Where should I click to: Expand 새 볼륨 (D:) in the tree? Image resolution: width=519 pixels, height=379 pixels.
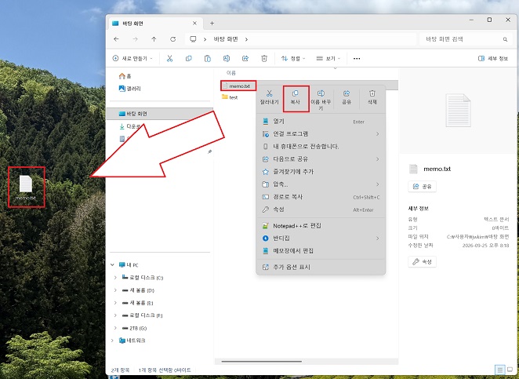tap(115, 290)
